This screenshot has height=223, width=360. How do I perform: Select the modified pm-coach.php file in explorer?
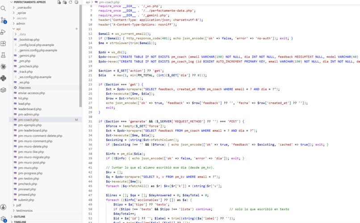28,120
